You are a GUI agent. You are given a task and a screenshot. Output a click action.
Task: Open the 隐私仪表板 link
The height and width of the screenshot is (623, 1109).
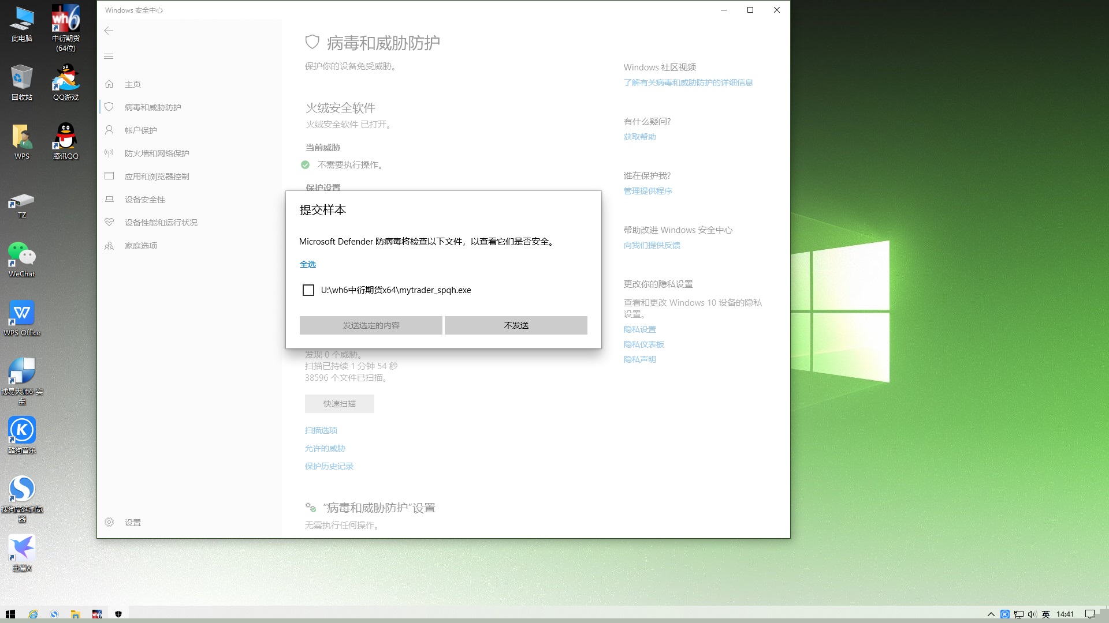[643, 344]
